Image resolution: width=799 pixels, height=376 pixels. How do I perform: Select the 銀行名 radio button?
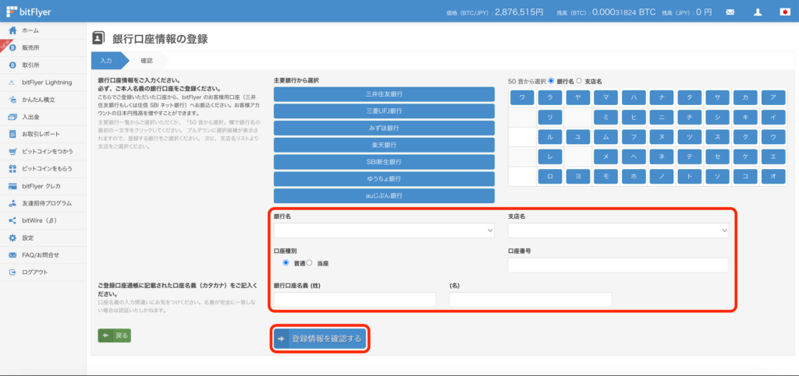coord(551,81)
